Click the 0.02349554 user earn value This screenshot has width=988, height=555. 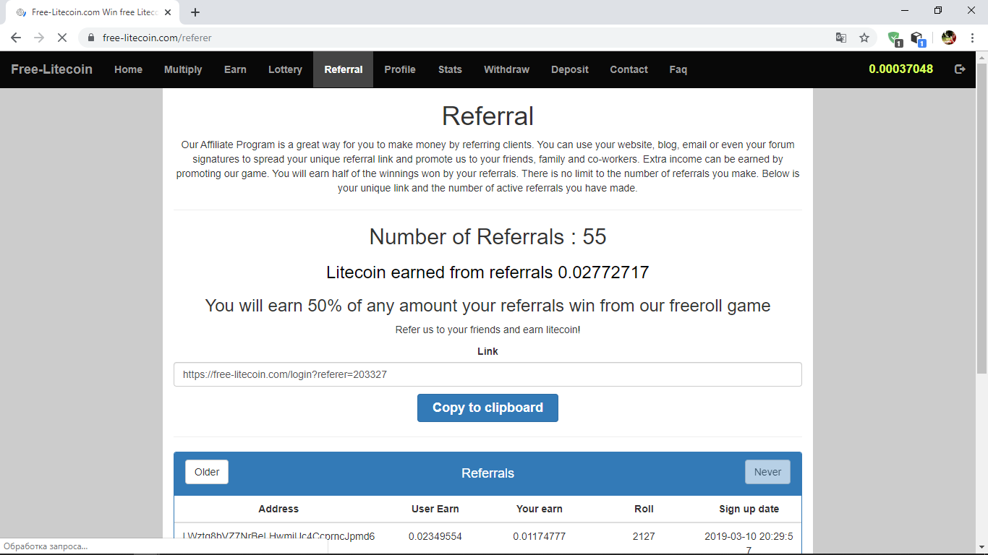coord(435,536)
